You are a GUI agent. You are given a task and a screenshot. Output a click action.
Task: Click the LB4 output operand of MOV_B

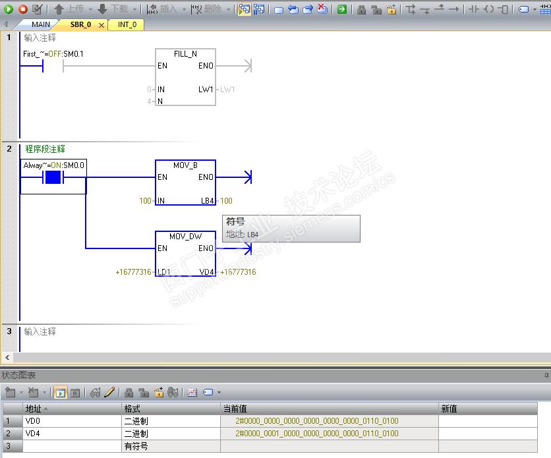tap(208, 200)
